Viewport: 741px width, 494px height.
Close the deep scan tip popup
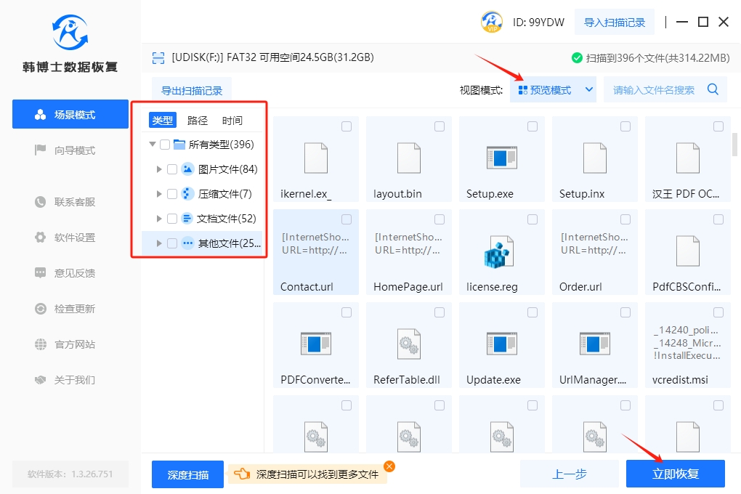point(389,466)
